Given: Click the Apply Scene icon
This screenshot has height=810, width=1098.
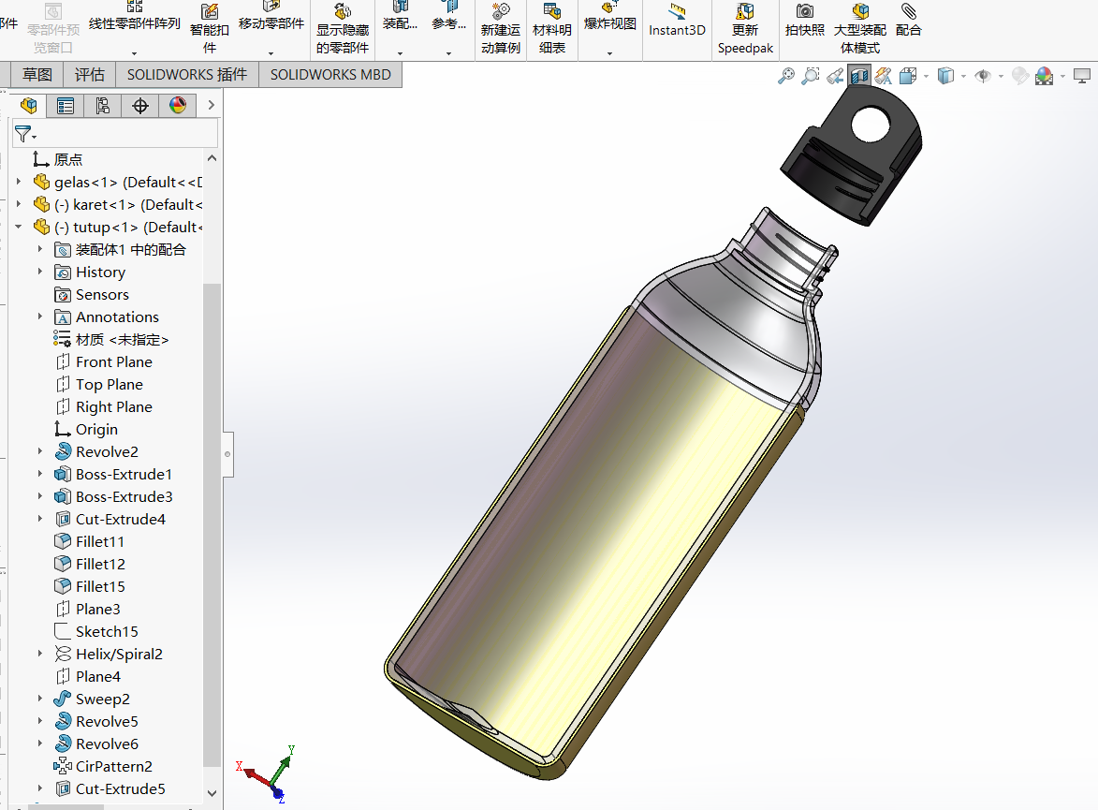Looking at the screenshot, I should coord(1044,76).
